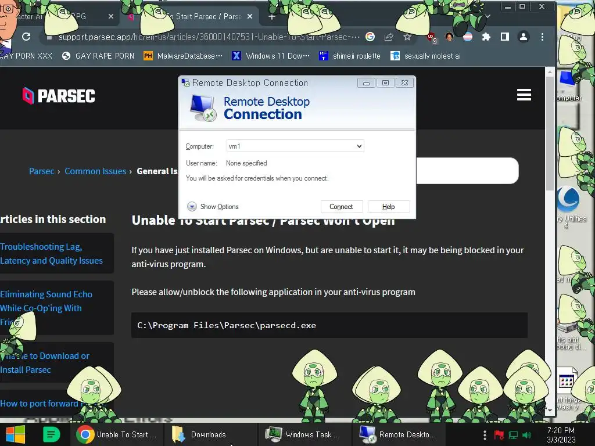
Task: Switch to Chrome 'Unable To Start' taskbar item
Action: click(116, 434)
